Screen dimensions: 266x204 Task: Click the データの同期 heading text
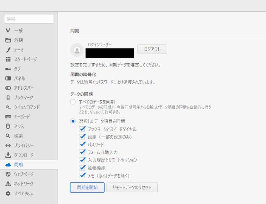[81, 94]
